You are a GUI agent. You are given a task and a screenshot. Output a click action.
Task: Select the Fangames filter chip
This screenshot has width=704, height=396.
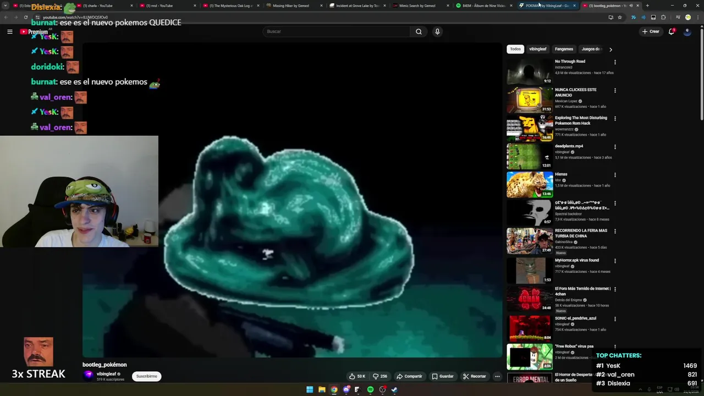point(564,49)
